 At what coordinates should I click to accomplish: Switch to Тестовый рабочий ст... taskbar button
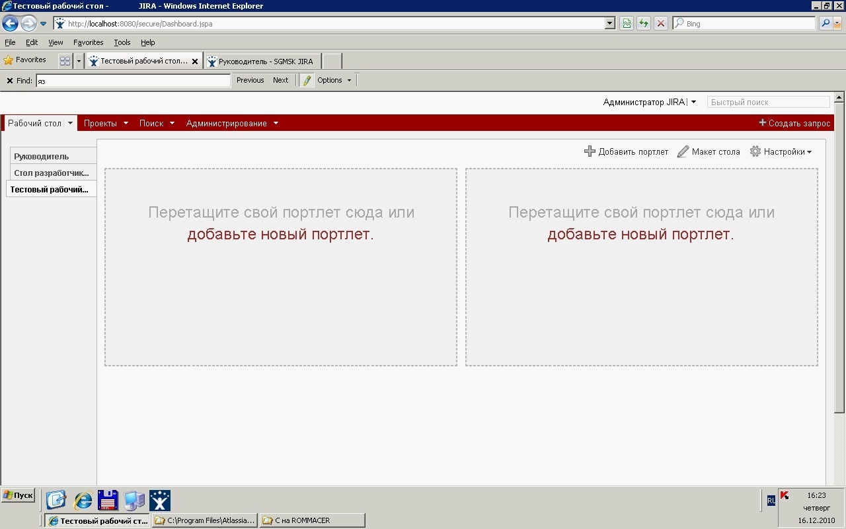click(x=98, y=520)
